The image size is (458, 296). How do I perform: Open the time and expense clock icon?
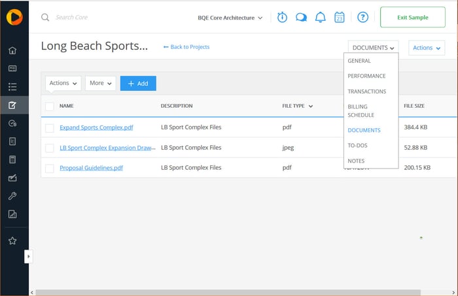pyautogui.click(x=12, y=123)
